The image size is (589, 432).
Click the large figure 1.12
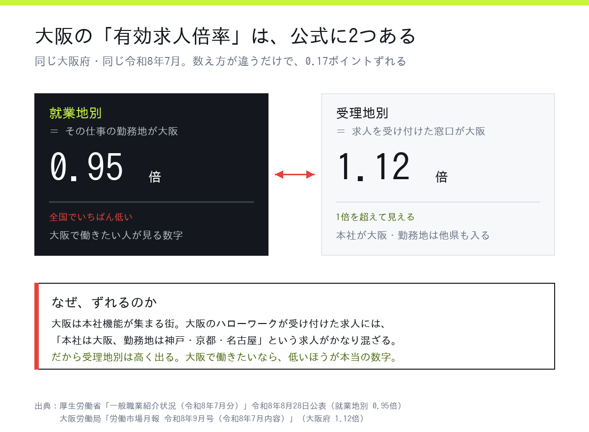coord(374,167)
